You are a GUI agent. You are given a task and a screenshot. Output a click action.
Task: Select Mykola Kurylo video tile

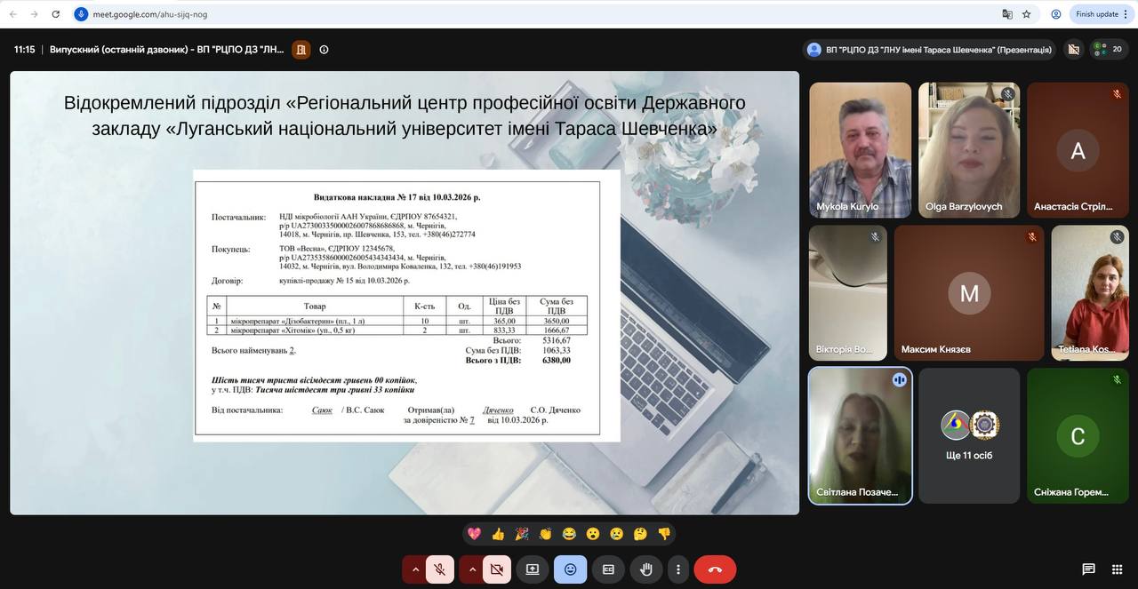(861, 150)
